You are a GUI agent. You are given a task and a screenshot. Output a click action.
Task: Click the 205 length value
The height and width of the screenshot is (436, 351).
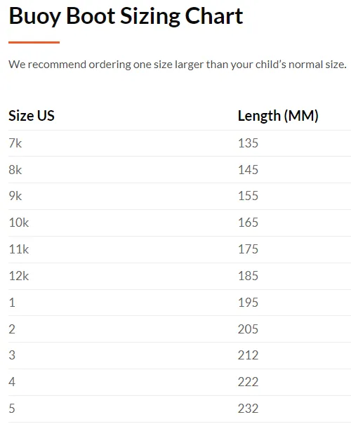tap(248, 329)
